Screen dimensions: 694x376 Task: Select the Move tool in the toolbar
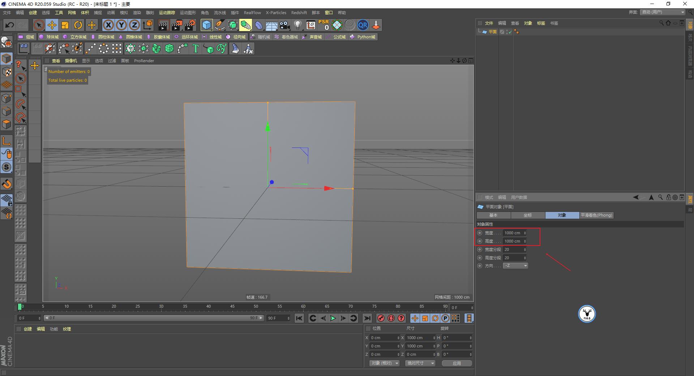click(52, 25)
